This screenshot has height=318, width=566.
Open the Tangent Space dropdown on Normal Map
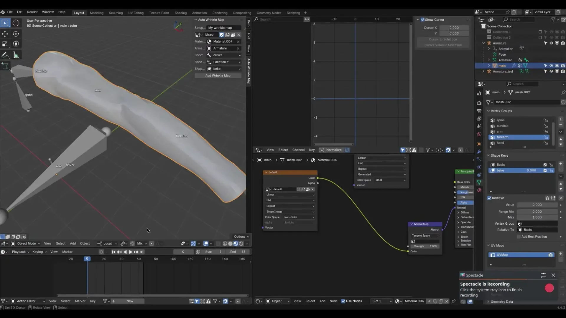coord(425,236)
